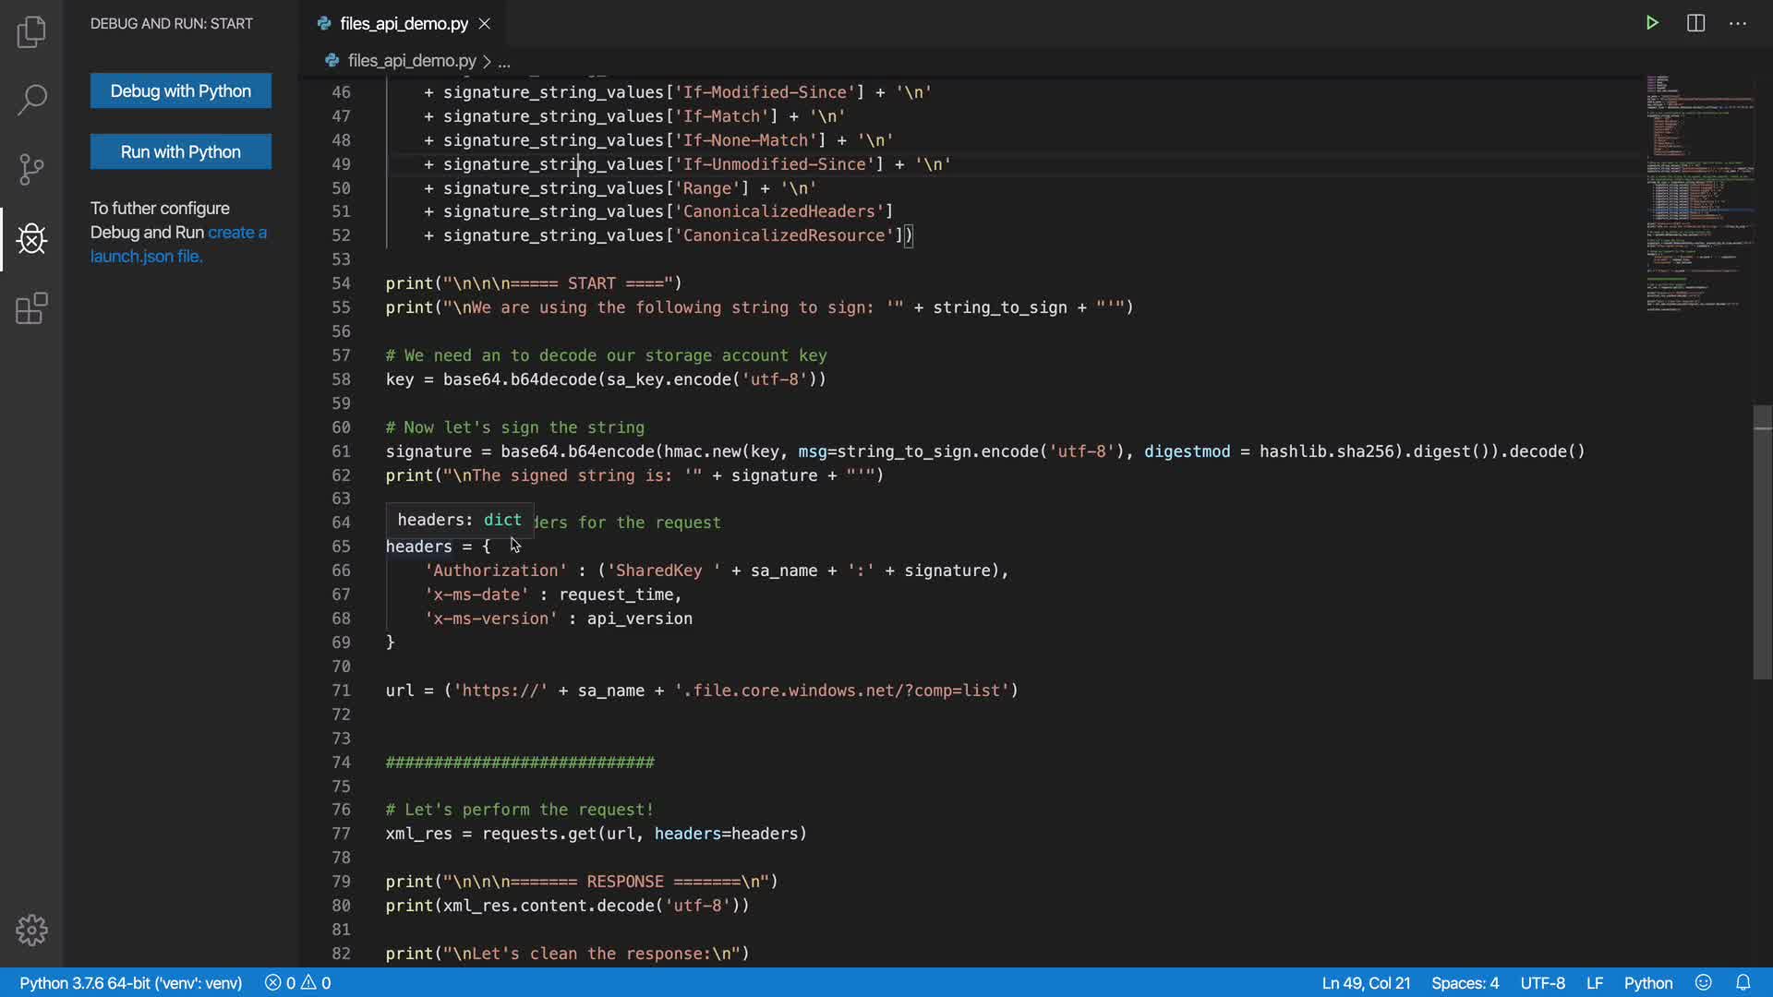The height and width of the screenshot is (997, 1773).
Task: Click the Run with Python button
Action: point(181,151)
